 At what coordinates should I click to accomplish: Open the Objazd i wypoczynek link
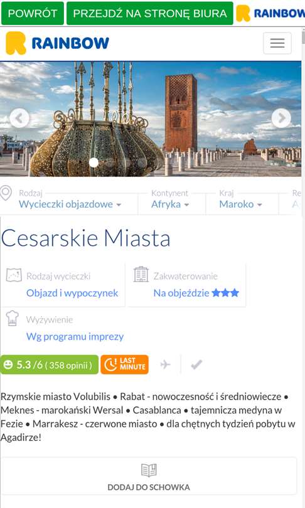tap(72, 293)
